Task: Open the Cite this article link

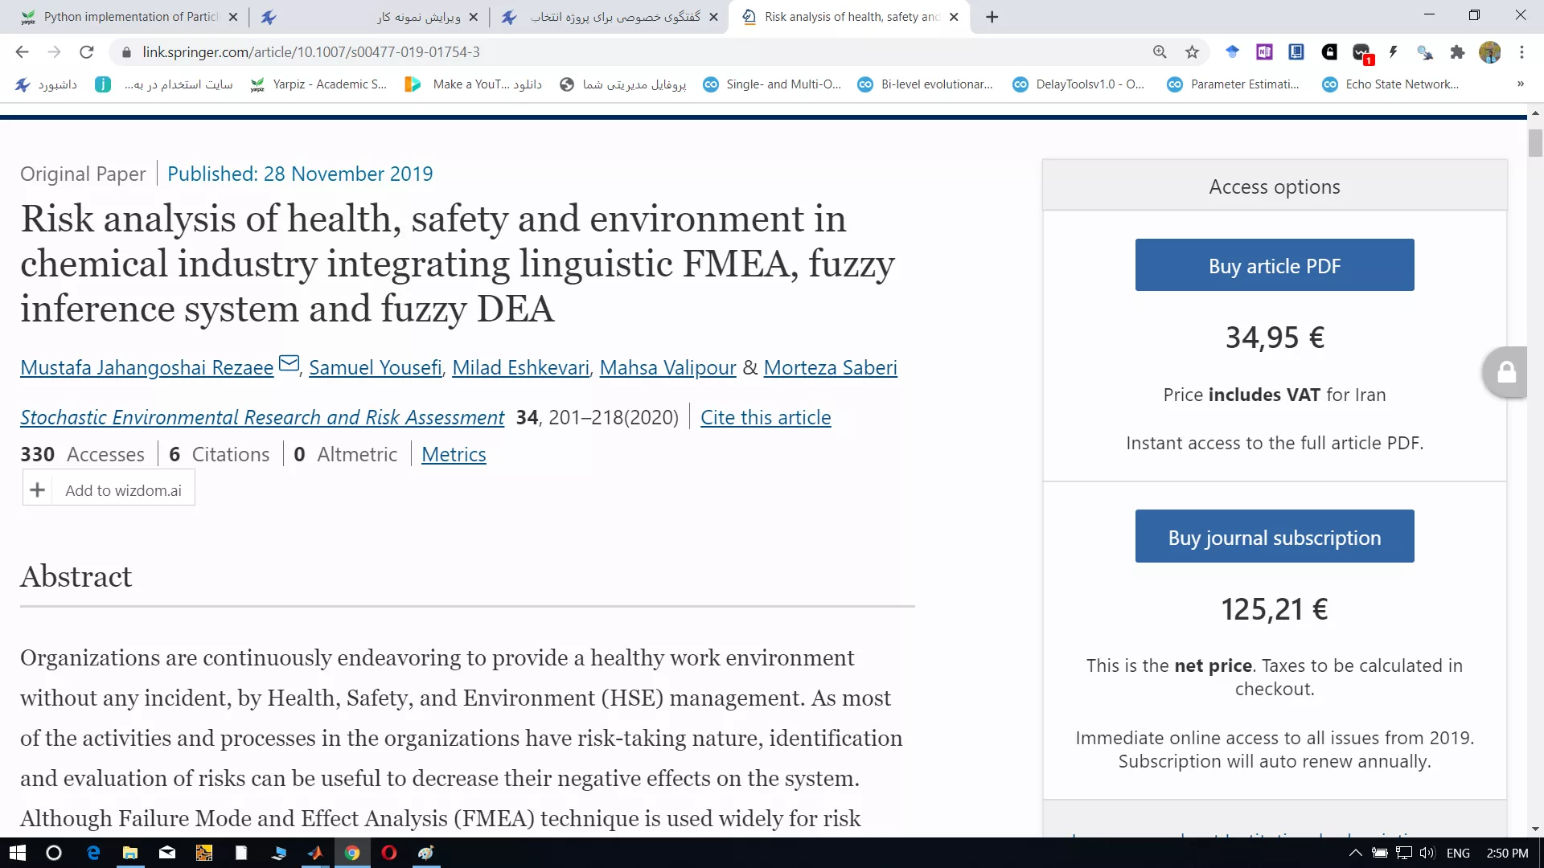Action: point(765,417)
